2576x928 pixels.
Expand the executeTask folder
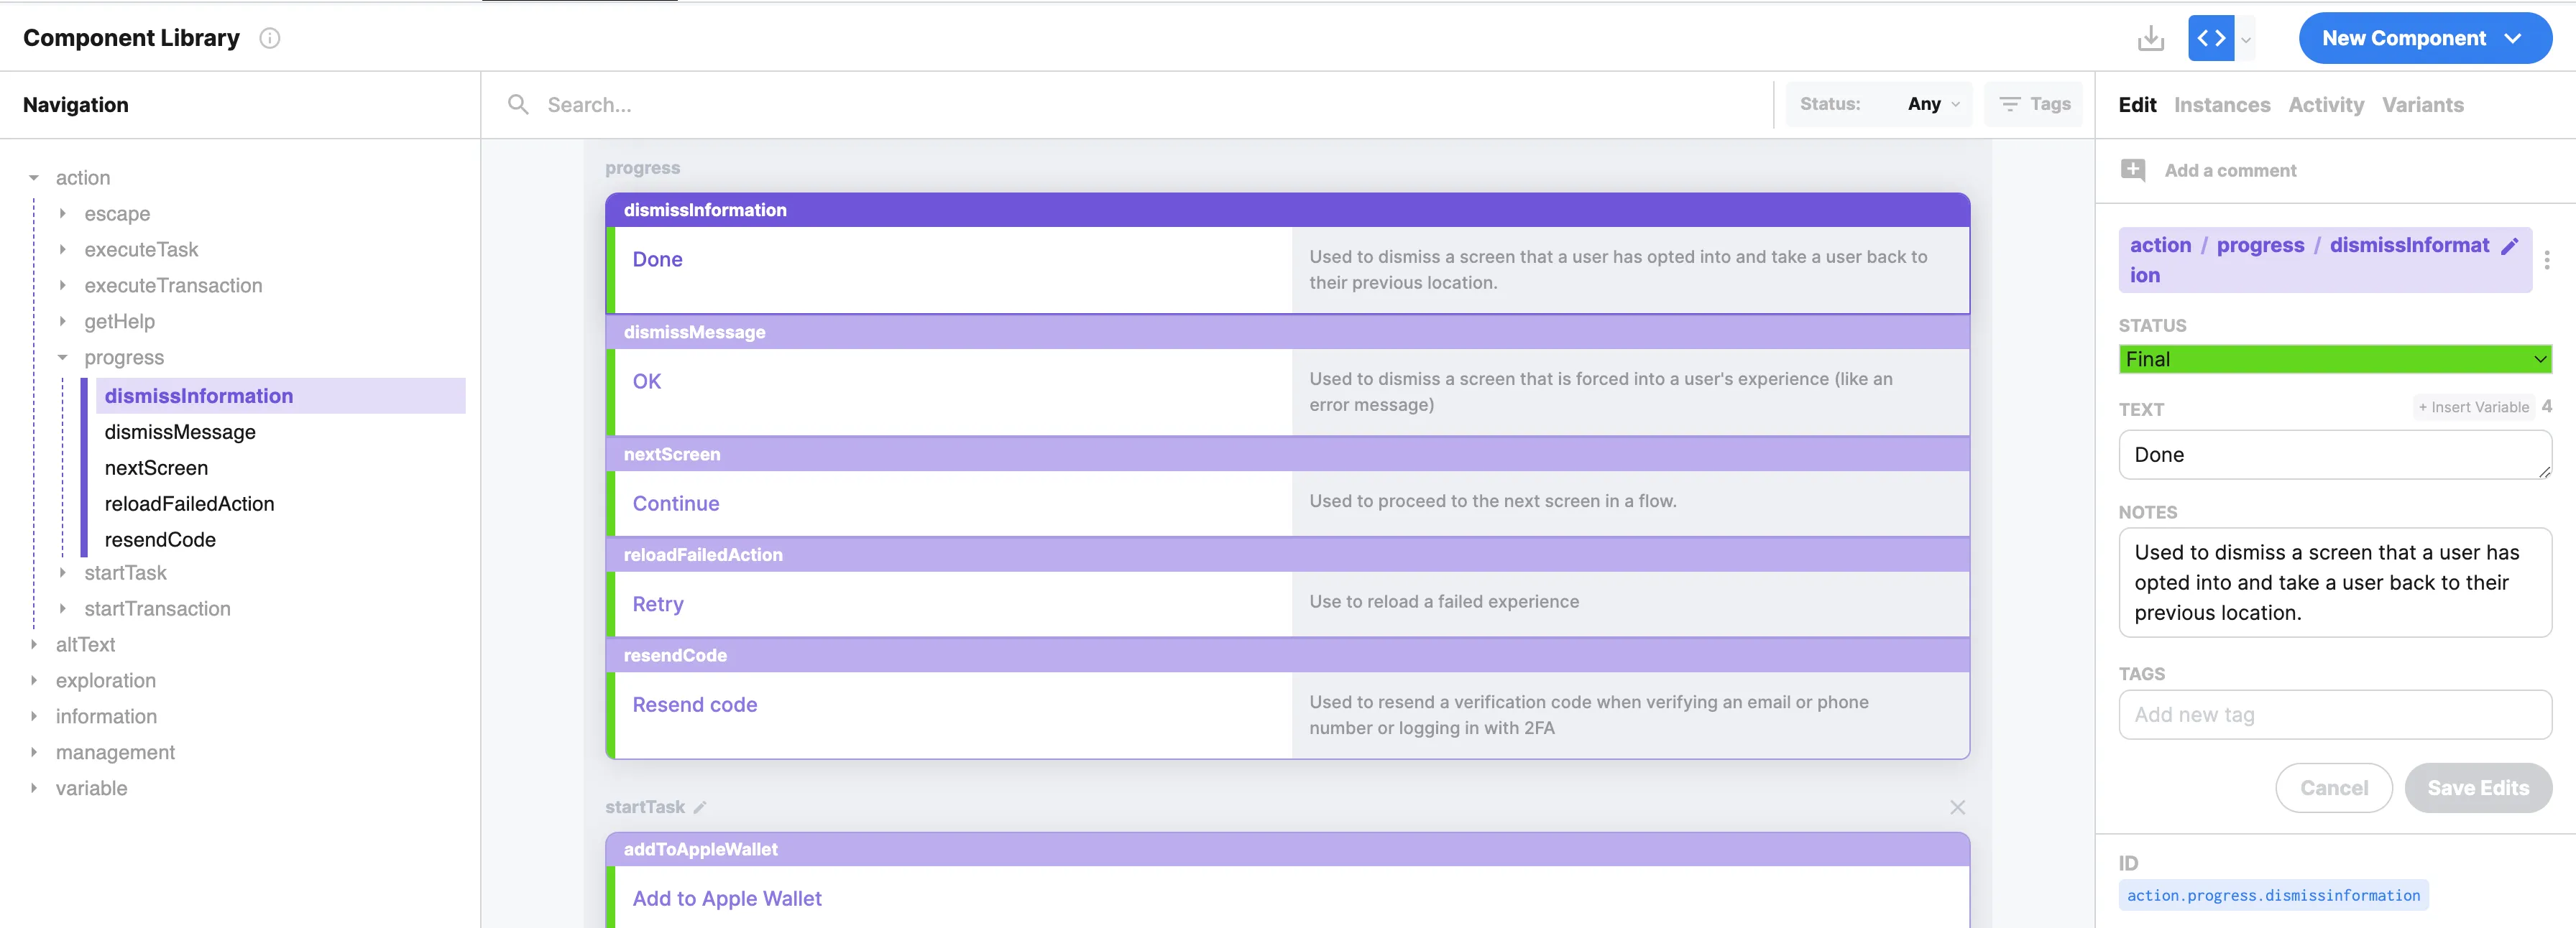63,250
